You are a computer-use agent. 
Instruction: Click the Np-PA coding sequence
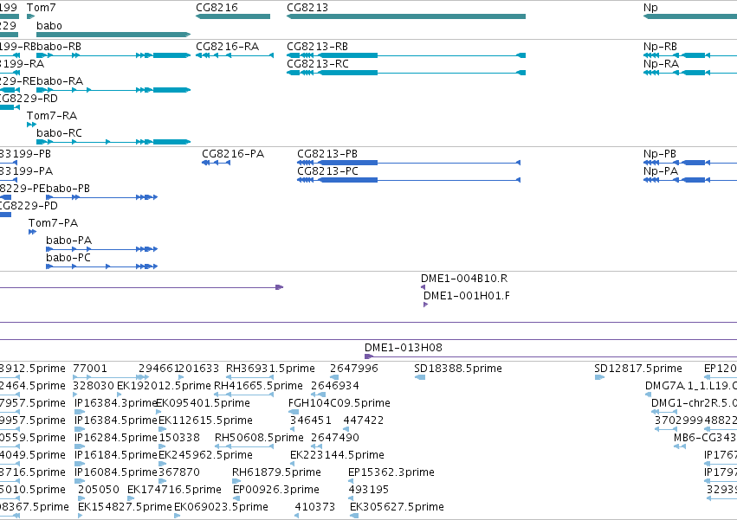[x=690, y=180]
